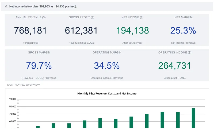Click the tallest green bar at chart's right end
This screenshot has width=214, height=129.
(193, 118)
